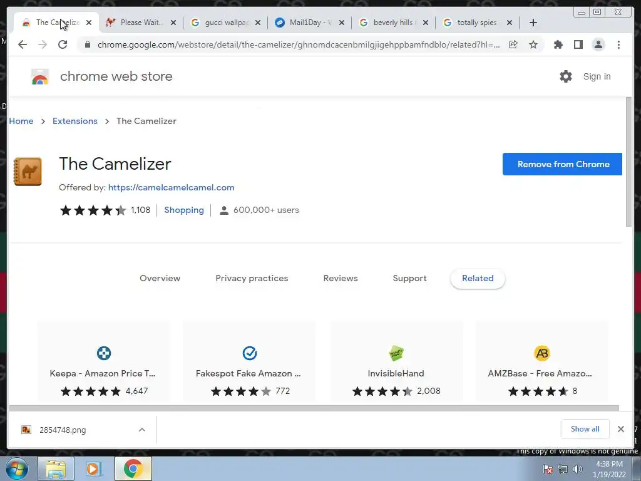Open Windows Explorer from the taskbar
The height and width of the screenshot is (481, 641).
coord(56,468)
